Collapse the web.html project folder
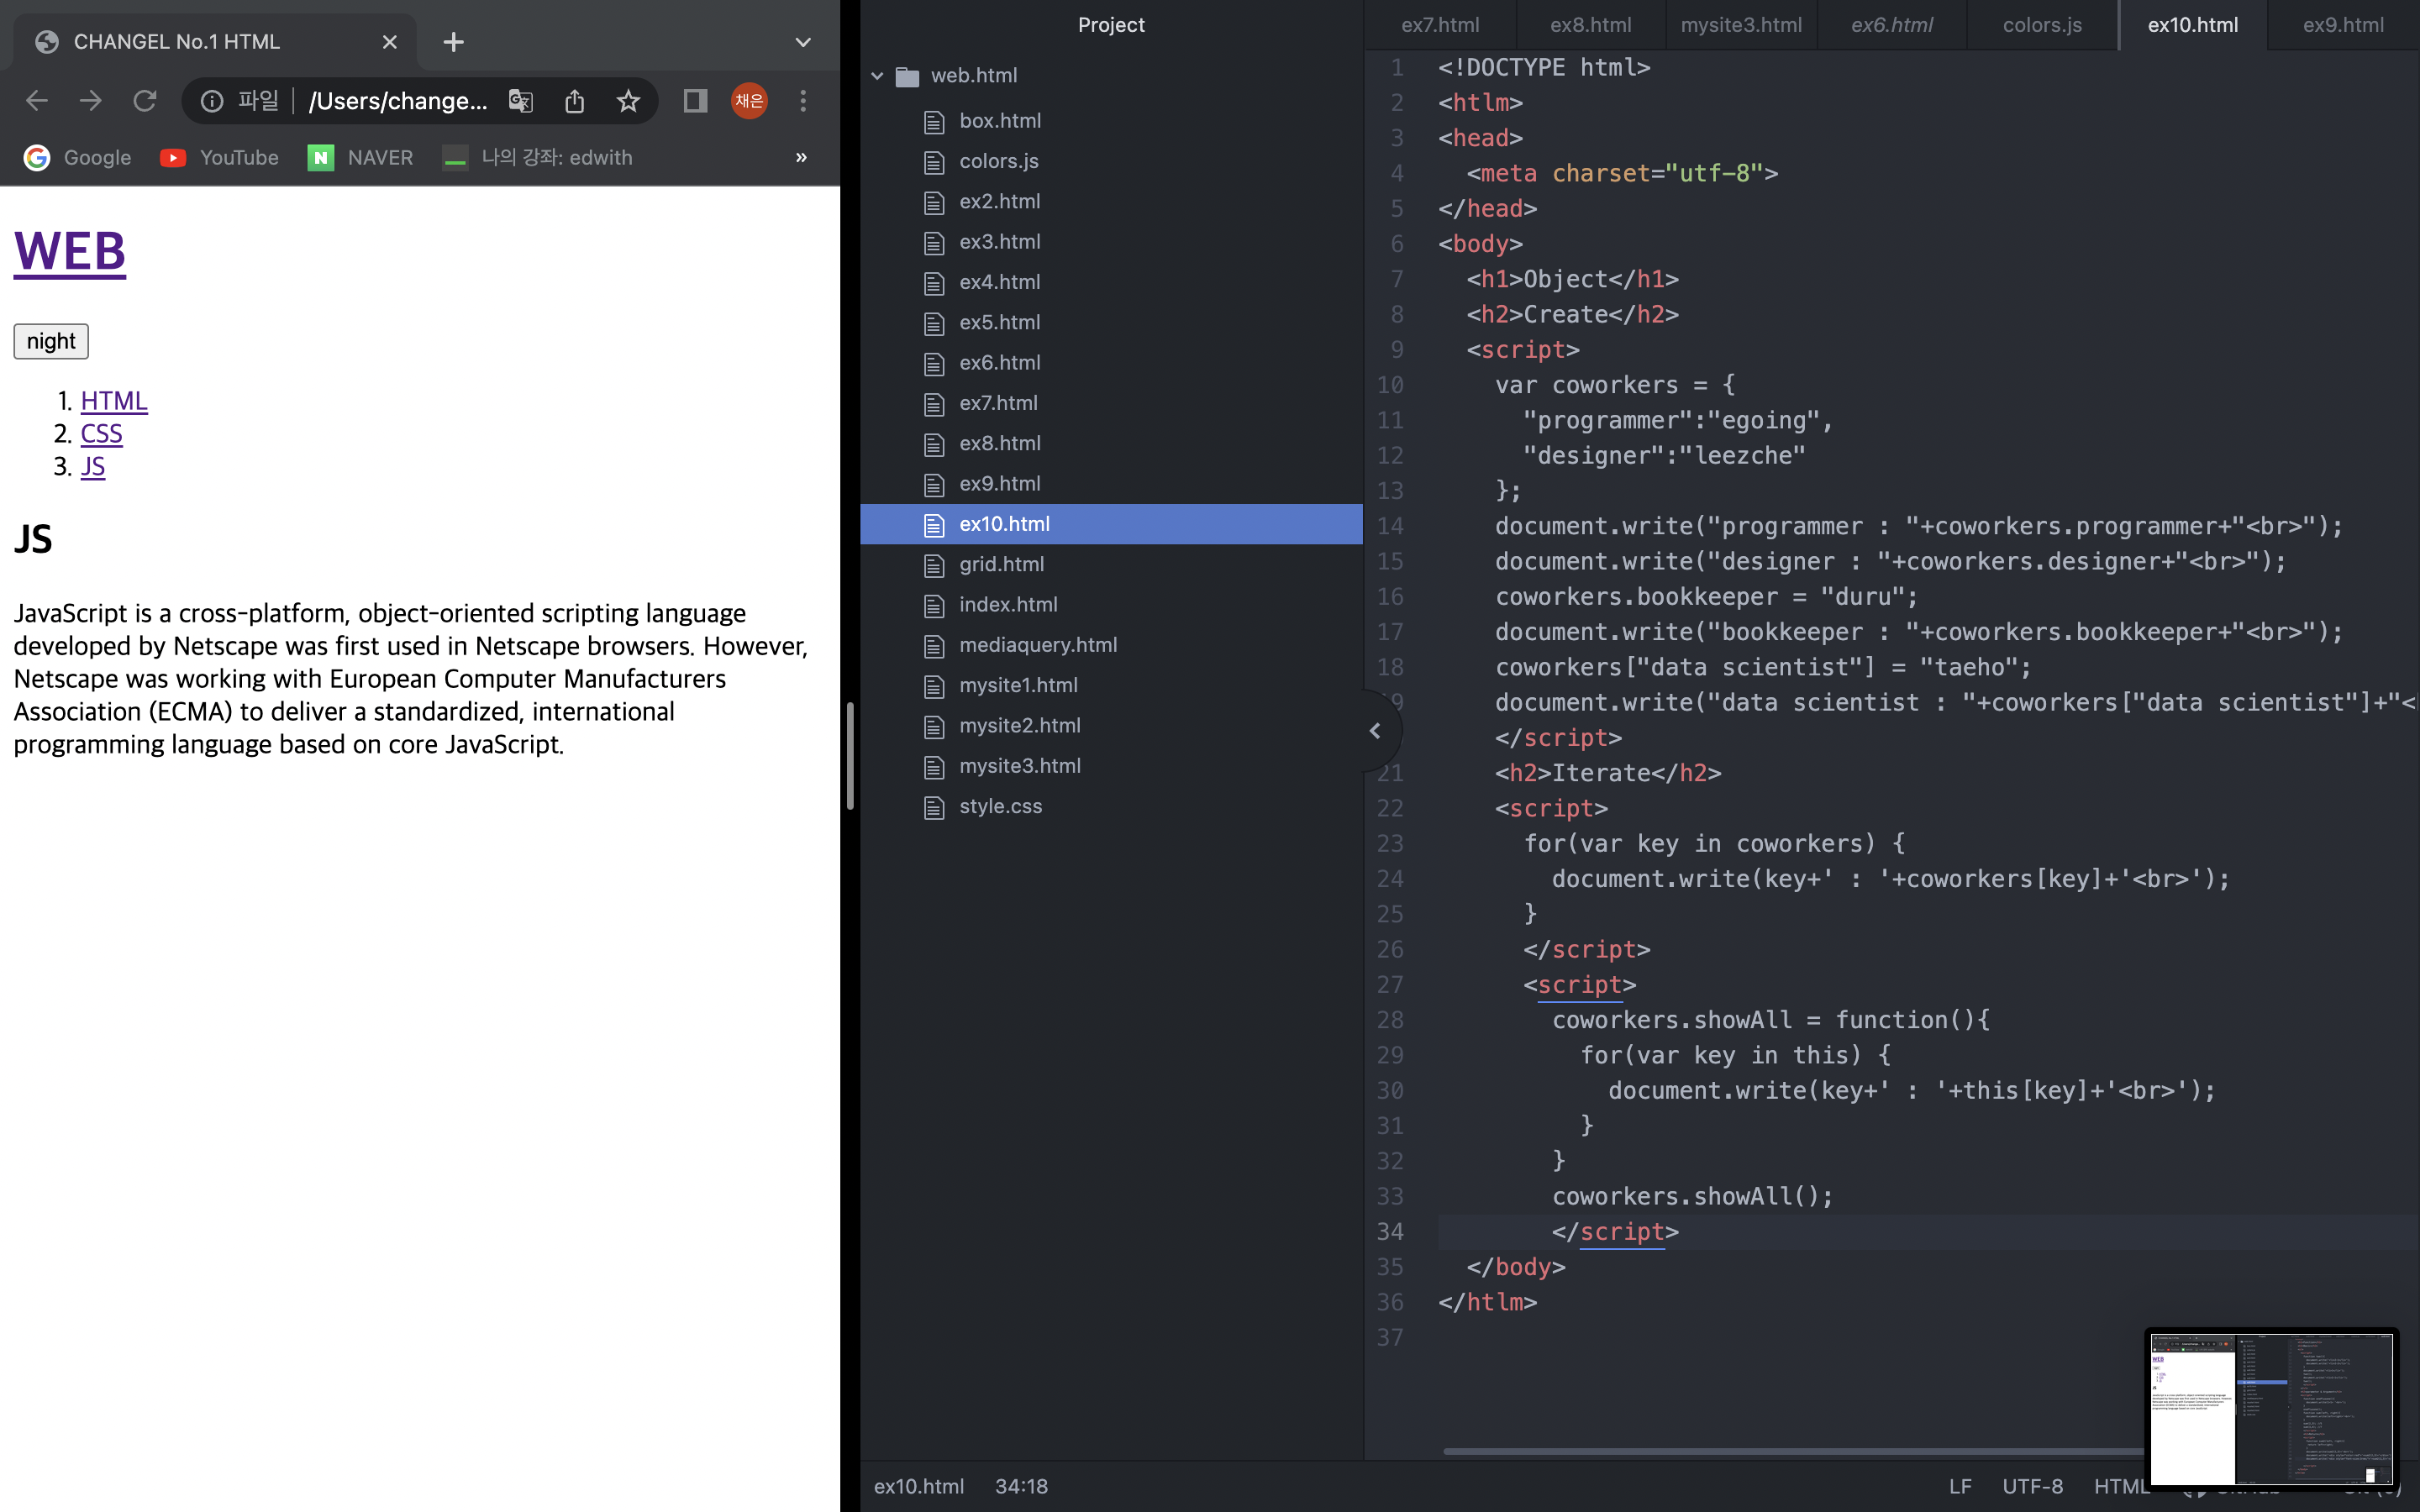The width and height of the screenshot is (2420, 1512). pos(877,76)
